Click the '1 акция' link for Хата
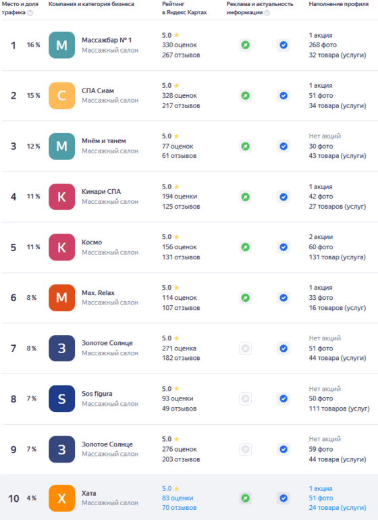378x520 pixels. click(x=321, y=488)
